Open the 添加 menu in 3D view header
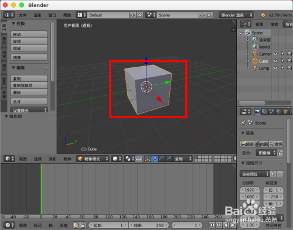The image size is (293, 230). [x=53, y=159]
